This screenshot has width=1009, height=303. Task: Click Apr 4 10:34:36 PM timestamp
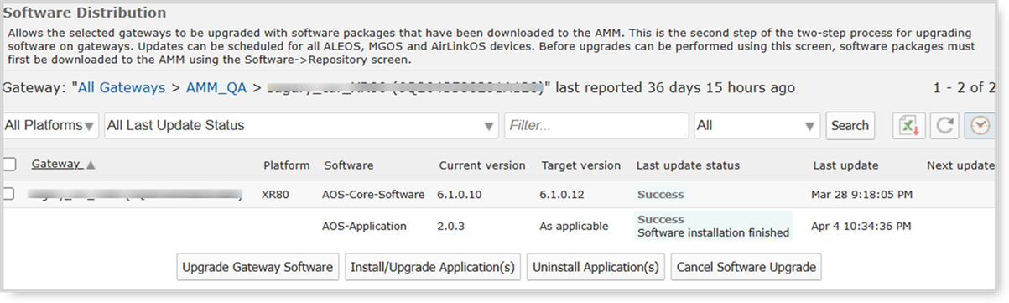pos(861,226)
